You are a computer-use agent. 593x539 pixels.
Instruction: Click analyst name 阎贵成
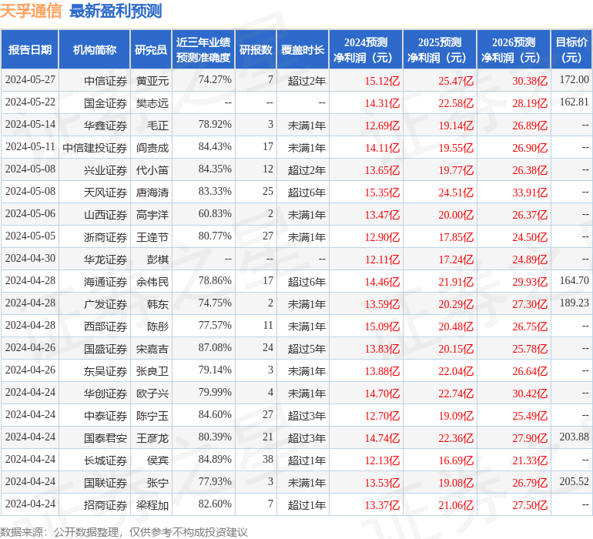point(152,148)
